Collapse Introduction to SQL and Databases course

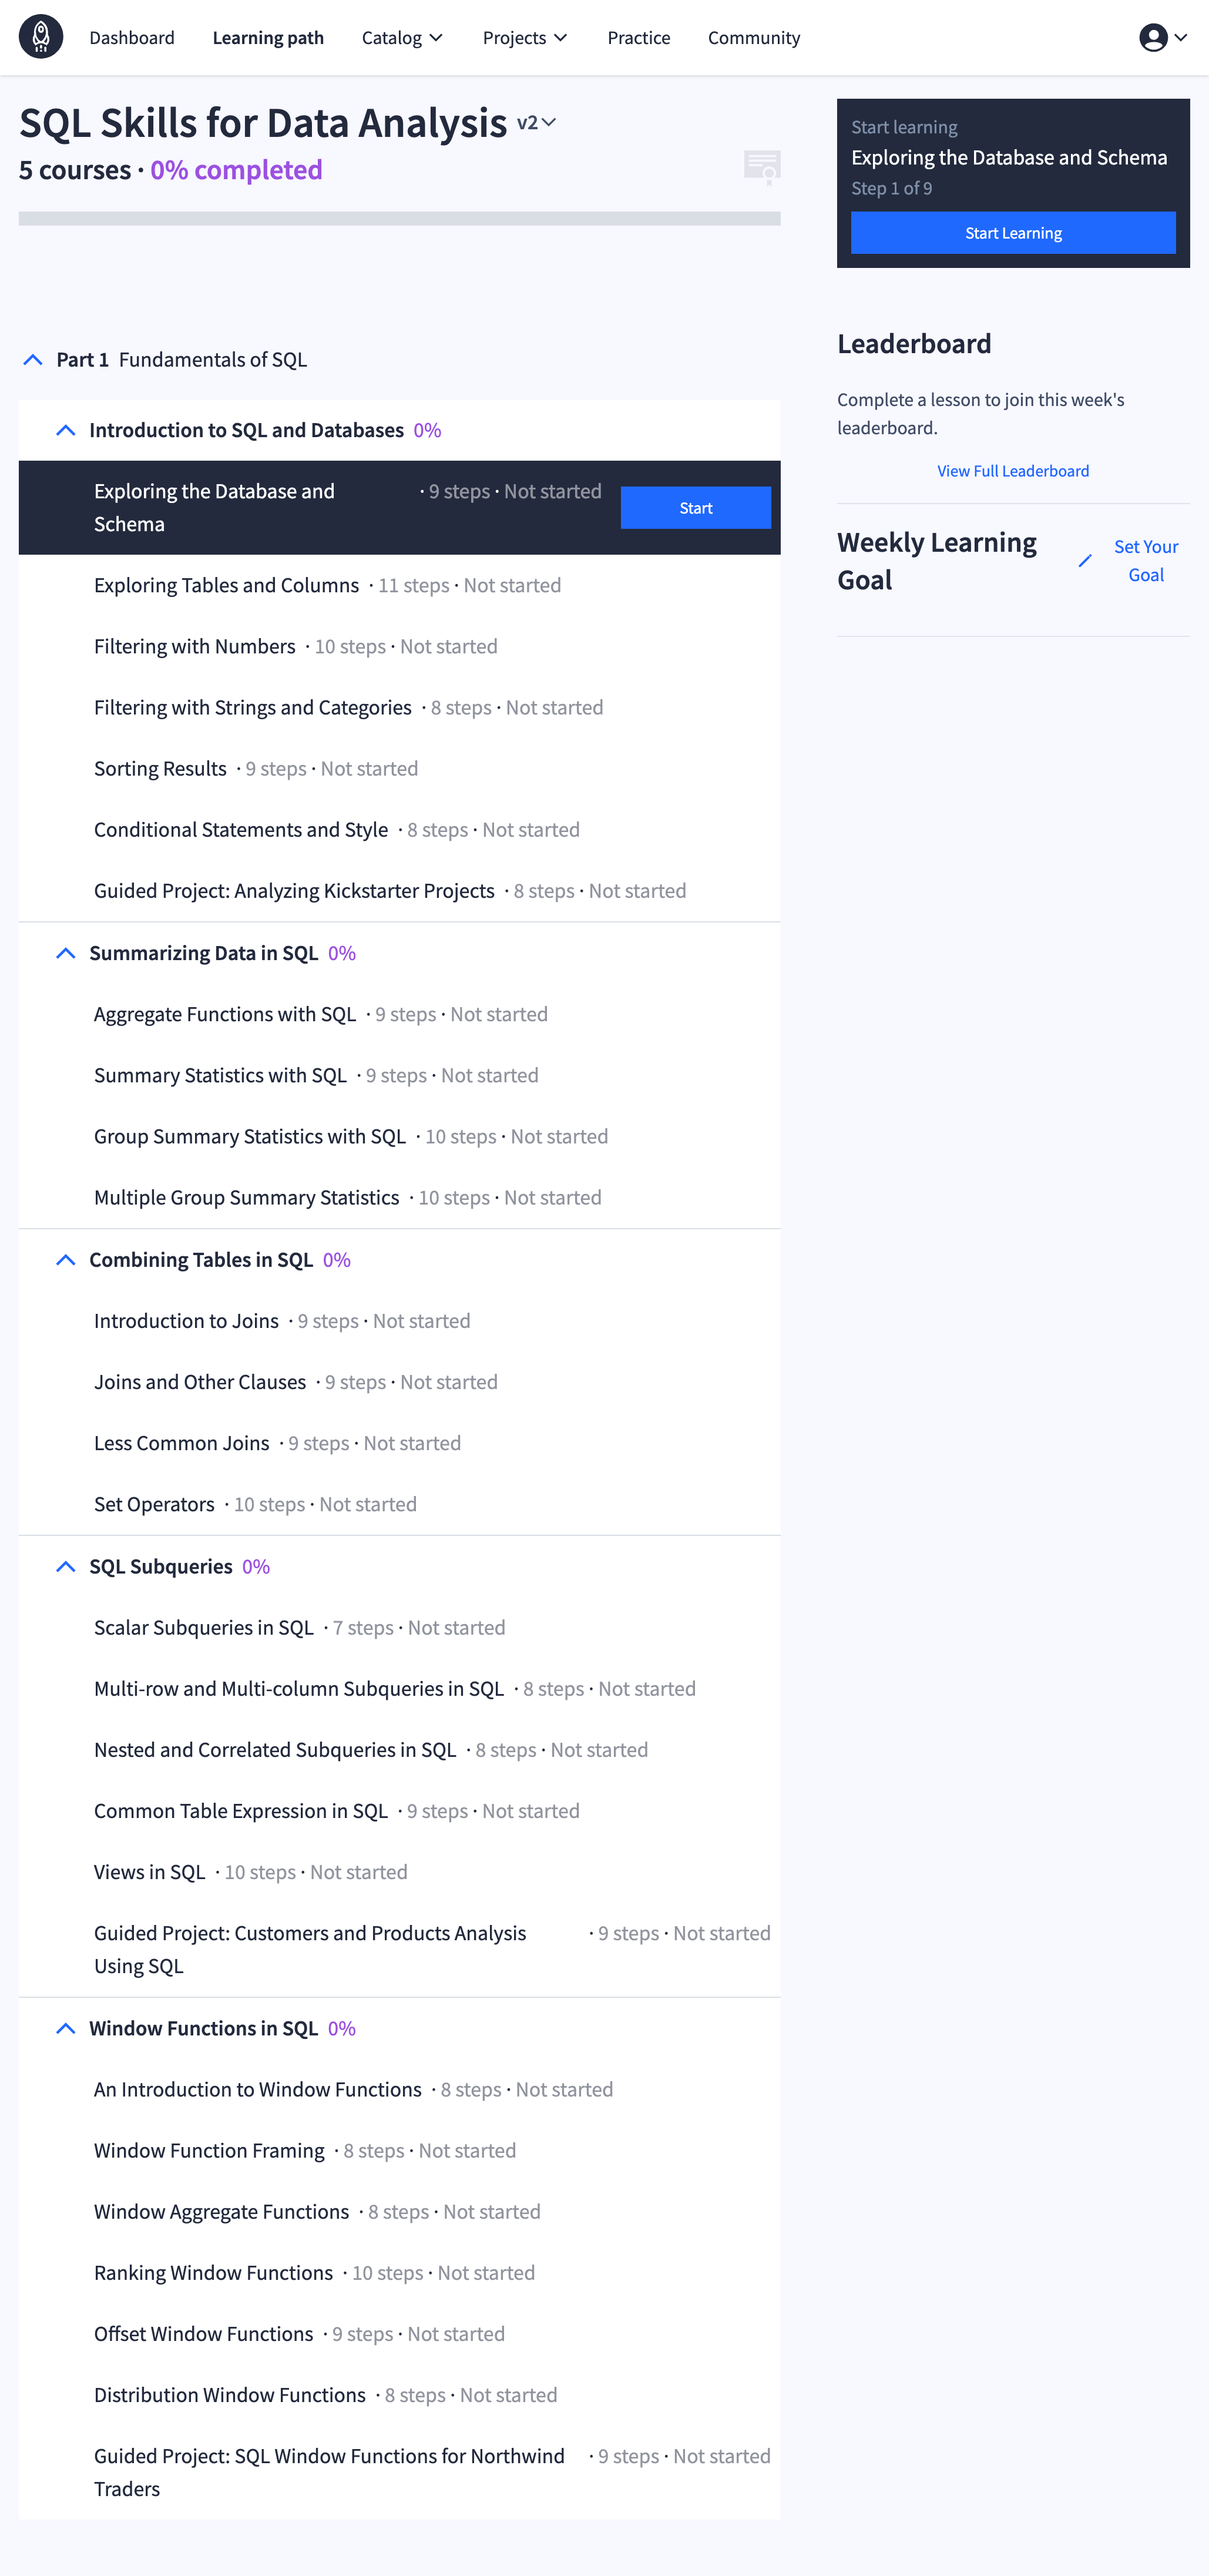pyautogui.click(x=66, y=430)
